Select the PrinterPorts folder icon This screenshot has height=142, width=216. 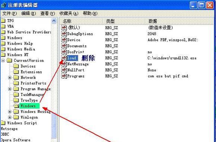tap(16, 83)
